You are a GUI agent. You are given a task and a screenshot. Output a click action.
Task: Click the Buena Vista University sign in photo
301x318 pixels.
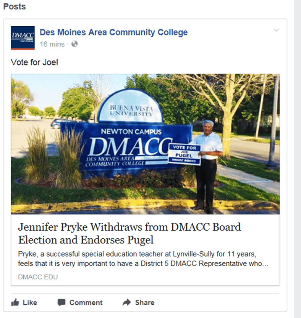[x=131, y=107]
